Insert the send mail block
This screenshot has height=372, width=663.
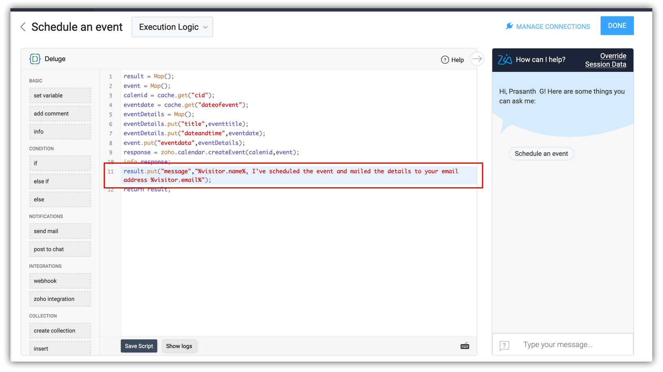(60, 231)
